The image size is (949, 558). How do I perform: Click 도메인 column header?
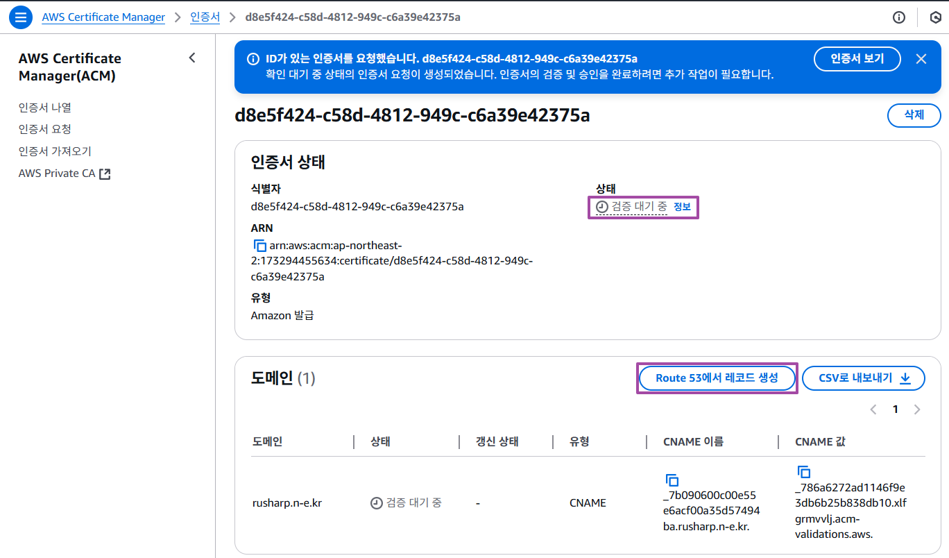pos(267,442)
